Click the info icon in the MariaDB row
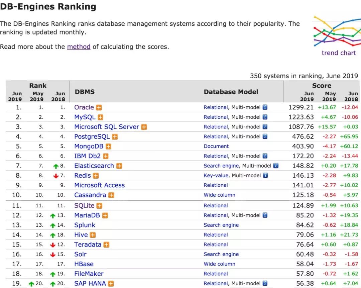This screenshot has height=288, width=361. pos(265,215)
